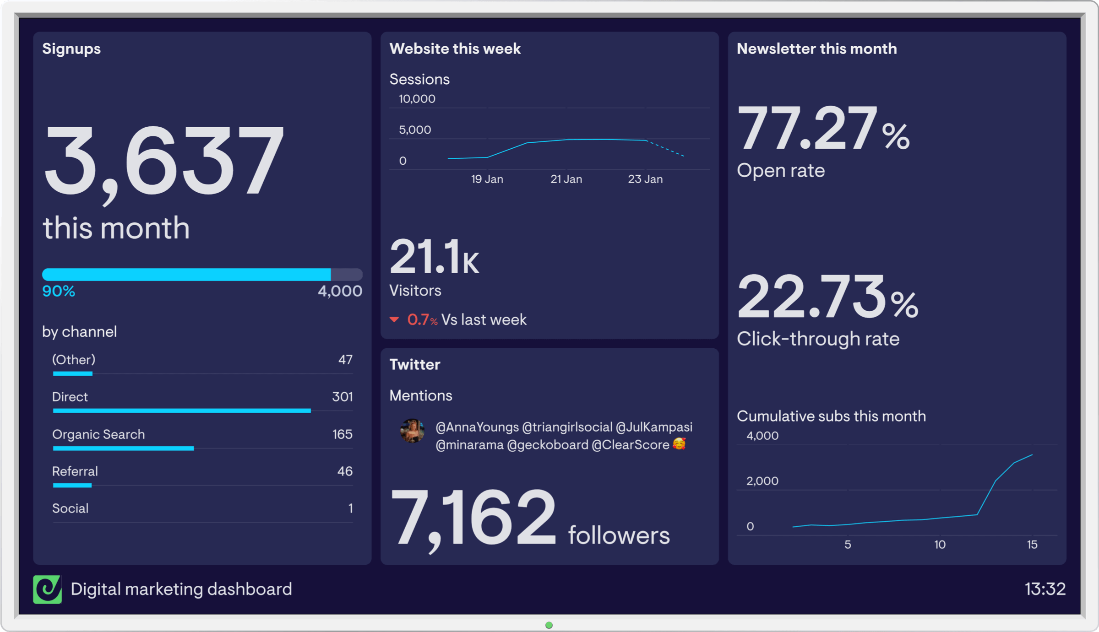Click the signups goal progress bar

pos(202,274)
